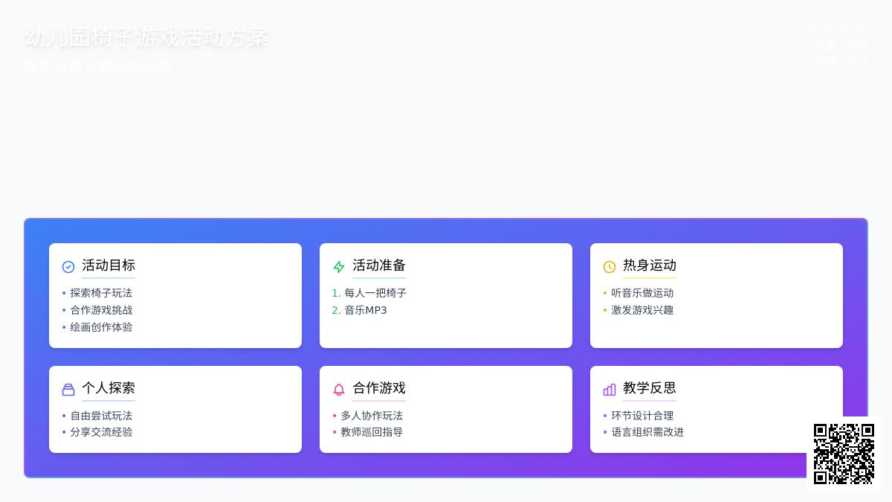Click list item 2. 音乐MP3
The width and height of the screenshot is (892, 502).
pos(360,310)
